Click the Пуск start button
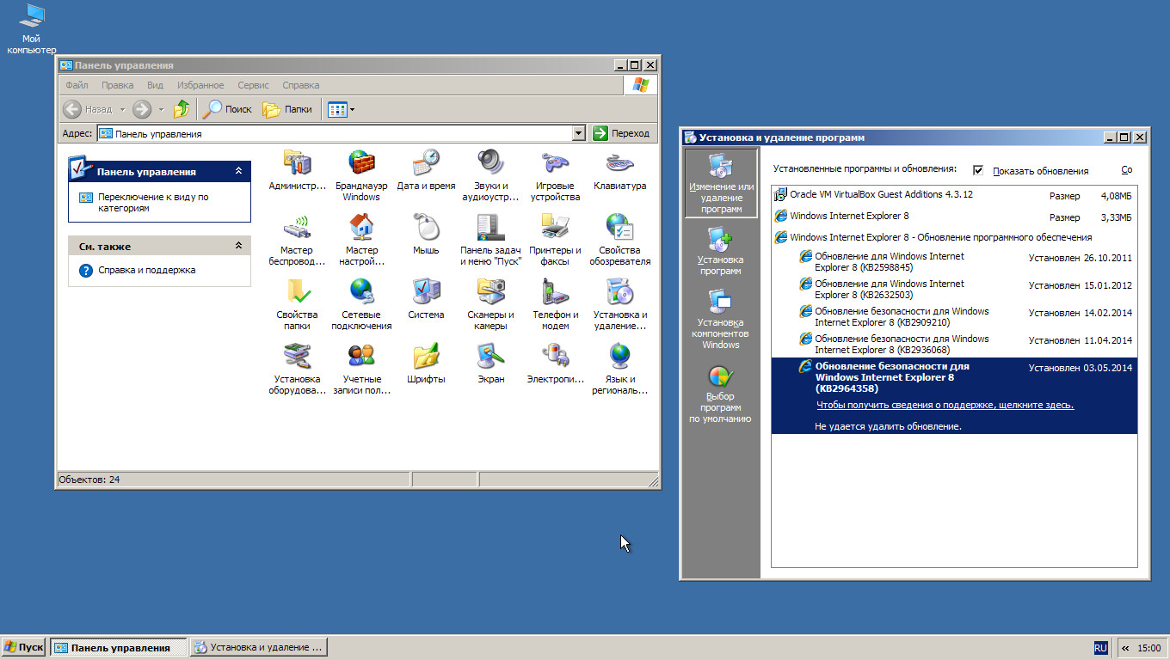Viewport: 1170px width, 660px height. tap(24, 647)
